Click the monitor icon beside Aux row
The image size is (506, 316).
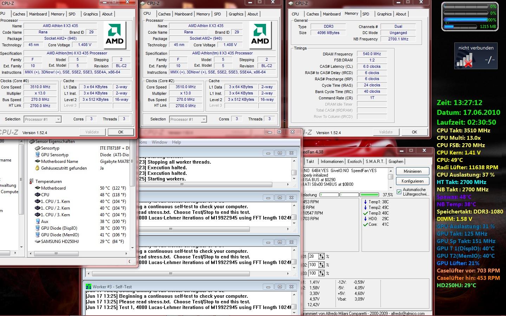tap(38, 221)
